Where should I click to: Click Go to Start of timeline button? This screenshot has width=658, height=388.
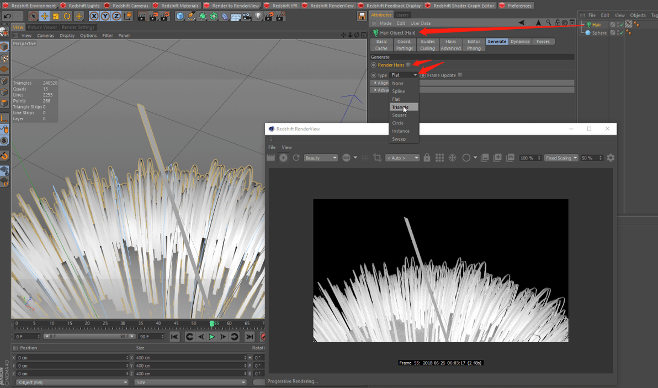pyautogui.click(x=174, y=337)
